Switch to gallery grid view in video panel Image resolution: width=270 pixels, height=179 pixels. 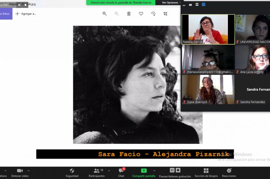point(203,5)
